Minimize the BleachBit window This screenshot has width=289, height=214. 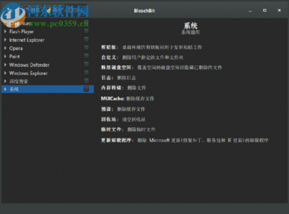tap(250, 11)
